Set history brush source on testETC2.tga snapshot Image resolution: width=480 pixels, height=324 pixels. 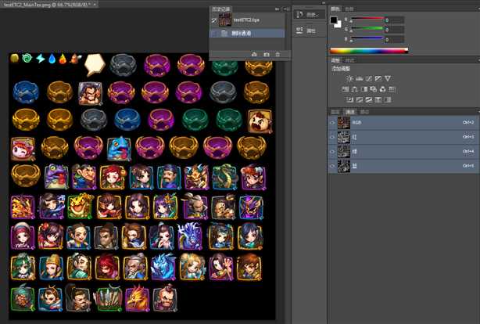214,20
